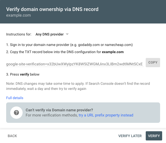Click 'Can't verify via Domain name provider?' heading
The width and height of the screenshot is (166, 143).
coord(59,110)
